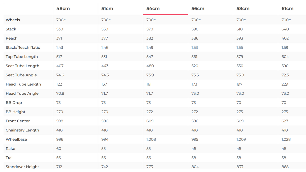306x172 pixels.
Task: Select the Reach row label
Action: [12, 38]
